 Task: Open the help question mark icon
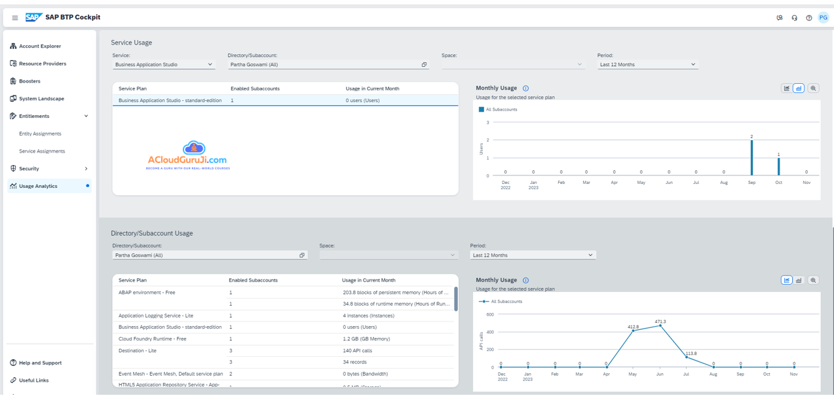point(808,18)
